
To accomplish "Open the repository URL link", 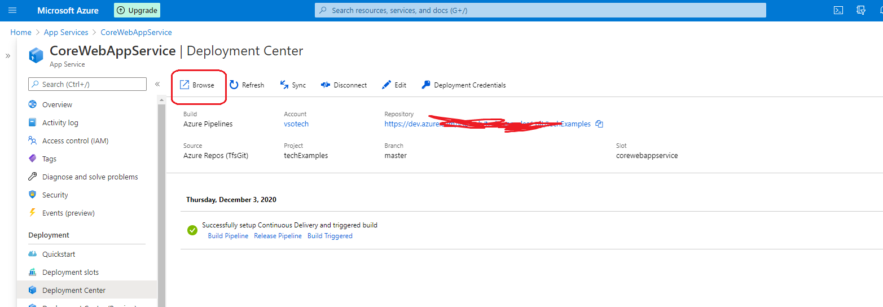I will click(x=487, y=124).
